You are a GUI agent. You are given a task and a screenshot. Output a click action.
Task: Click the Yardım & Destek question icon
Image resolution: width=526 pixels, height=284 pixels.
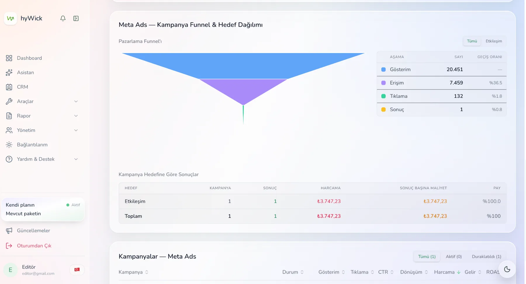[x=9, y=159]
